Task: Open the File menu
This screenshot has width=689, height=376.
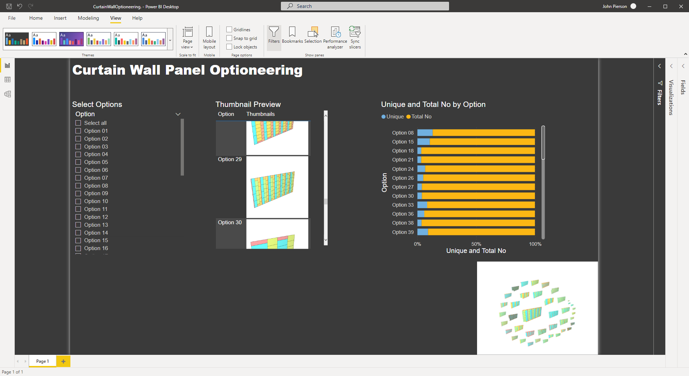Action: (12, 18)
